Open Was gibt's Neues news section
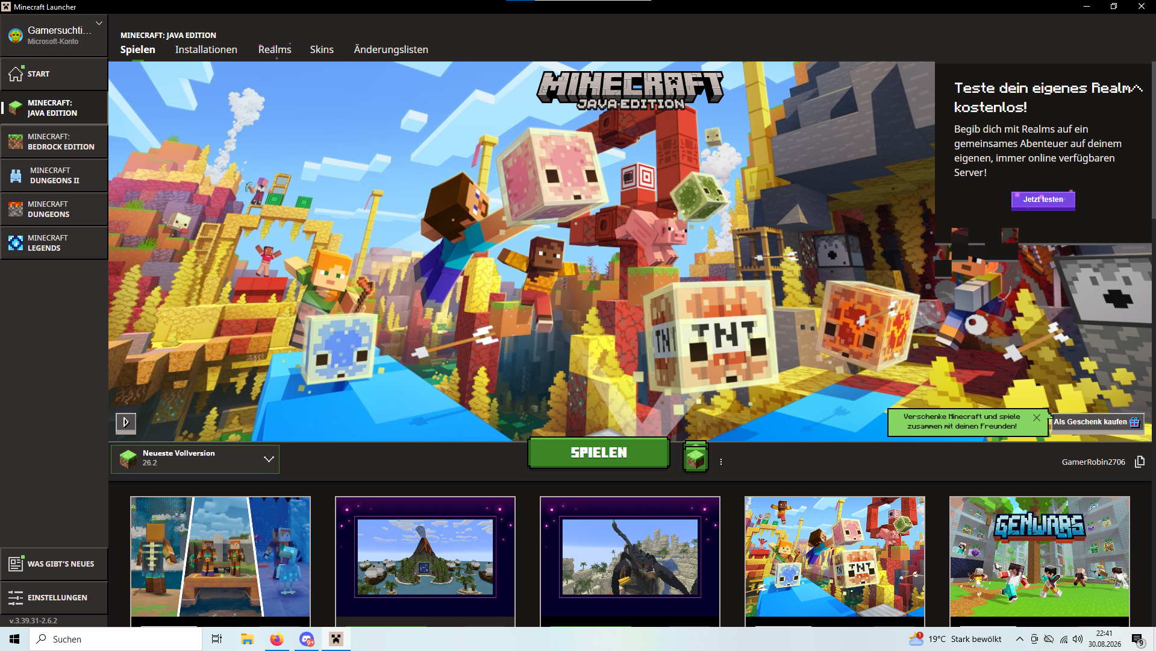 [54, 564]
